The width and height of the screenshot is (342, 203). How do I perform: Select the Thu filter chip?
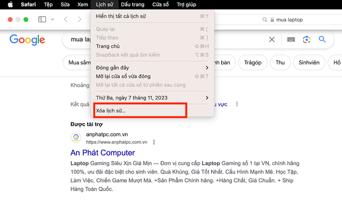(280, 62)
